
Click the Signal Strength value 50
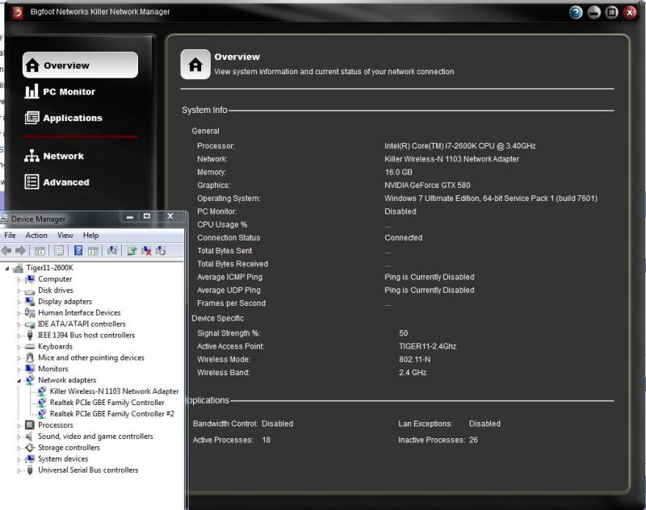click(x=403, y=333)
